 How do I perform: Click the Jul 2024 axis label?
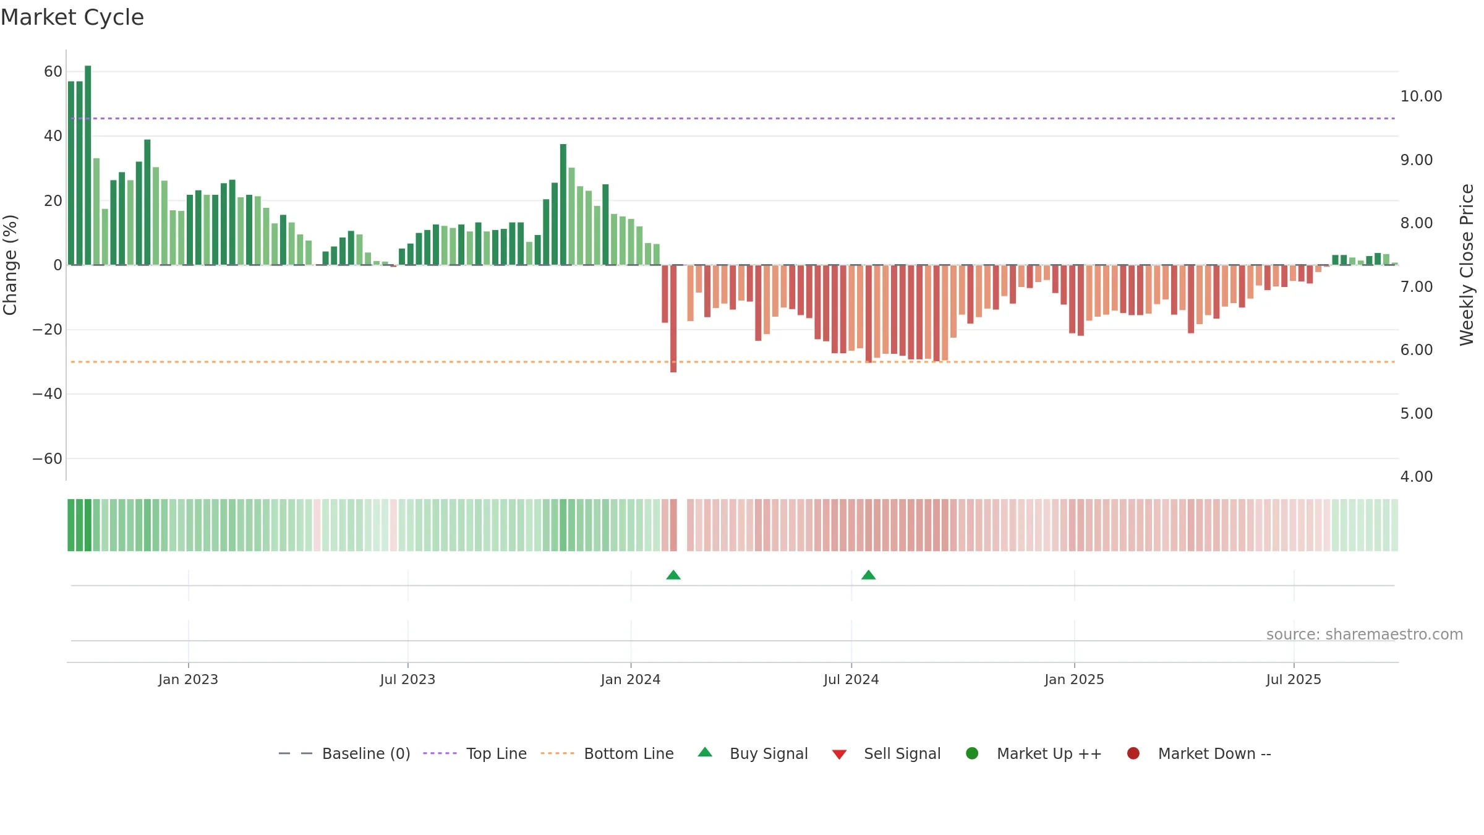[851, 680]
